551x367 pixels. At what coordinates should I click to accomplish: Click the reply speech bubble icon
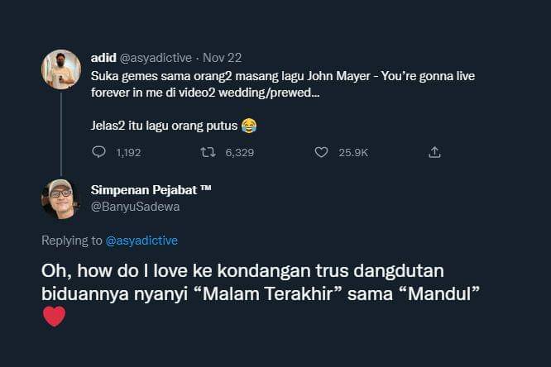pos(98,152)
